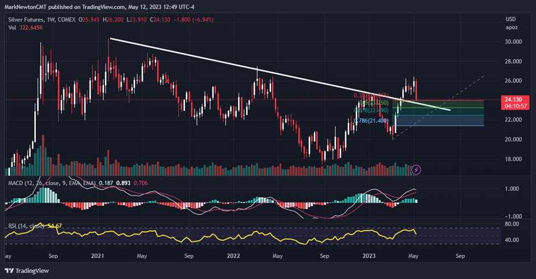Select the Silver Futures symbol title
536x279 pixels.
pyautogui.click(x=26, y=20)
